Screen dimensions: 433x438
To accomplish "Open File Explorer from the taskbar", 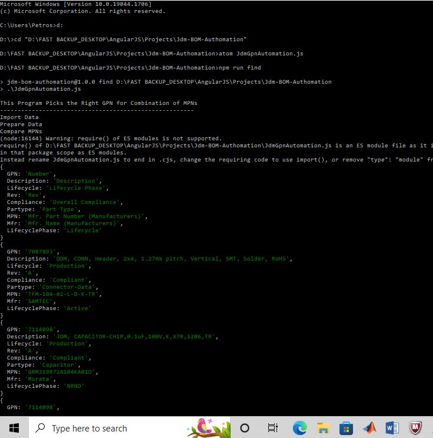I will pos(323,427).
